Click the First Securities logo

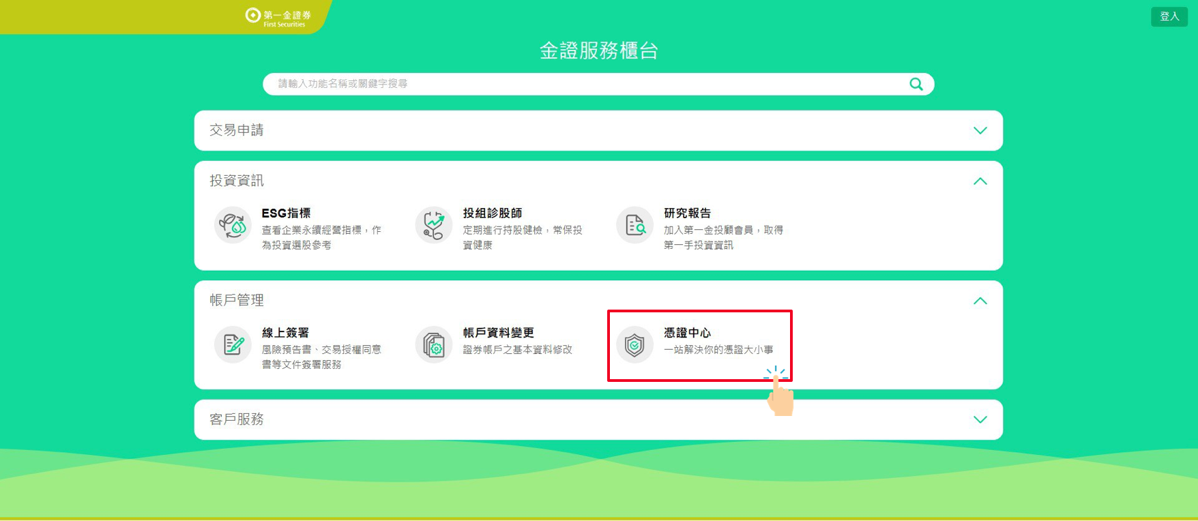point(278,18)
